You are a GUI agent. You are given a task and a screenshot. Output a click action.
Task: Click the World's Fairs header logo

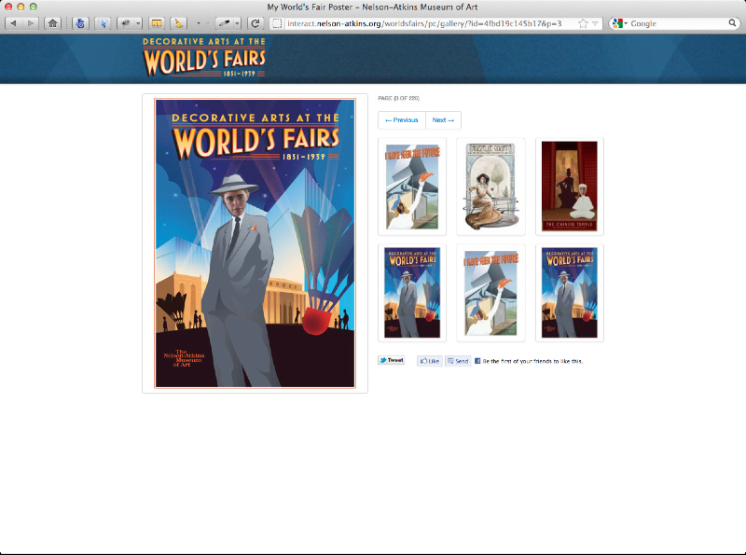pyautogui.click(x=204, y=57)
